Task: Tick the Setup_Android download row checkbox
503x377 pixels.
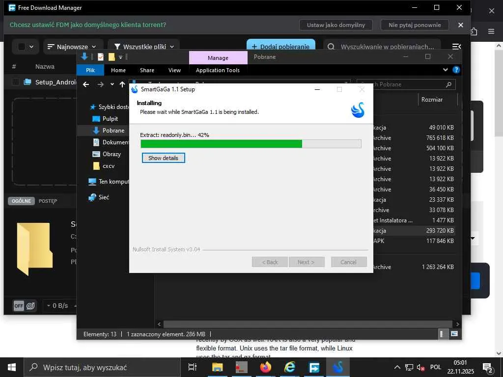Action: 15,82
